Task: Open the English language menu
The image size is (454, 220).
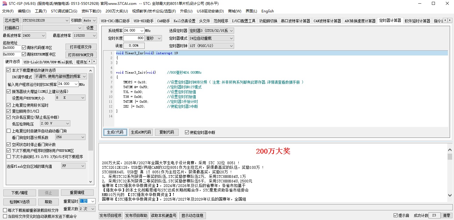Action: (267, 11)
